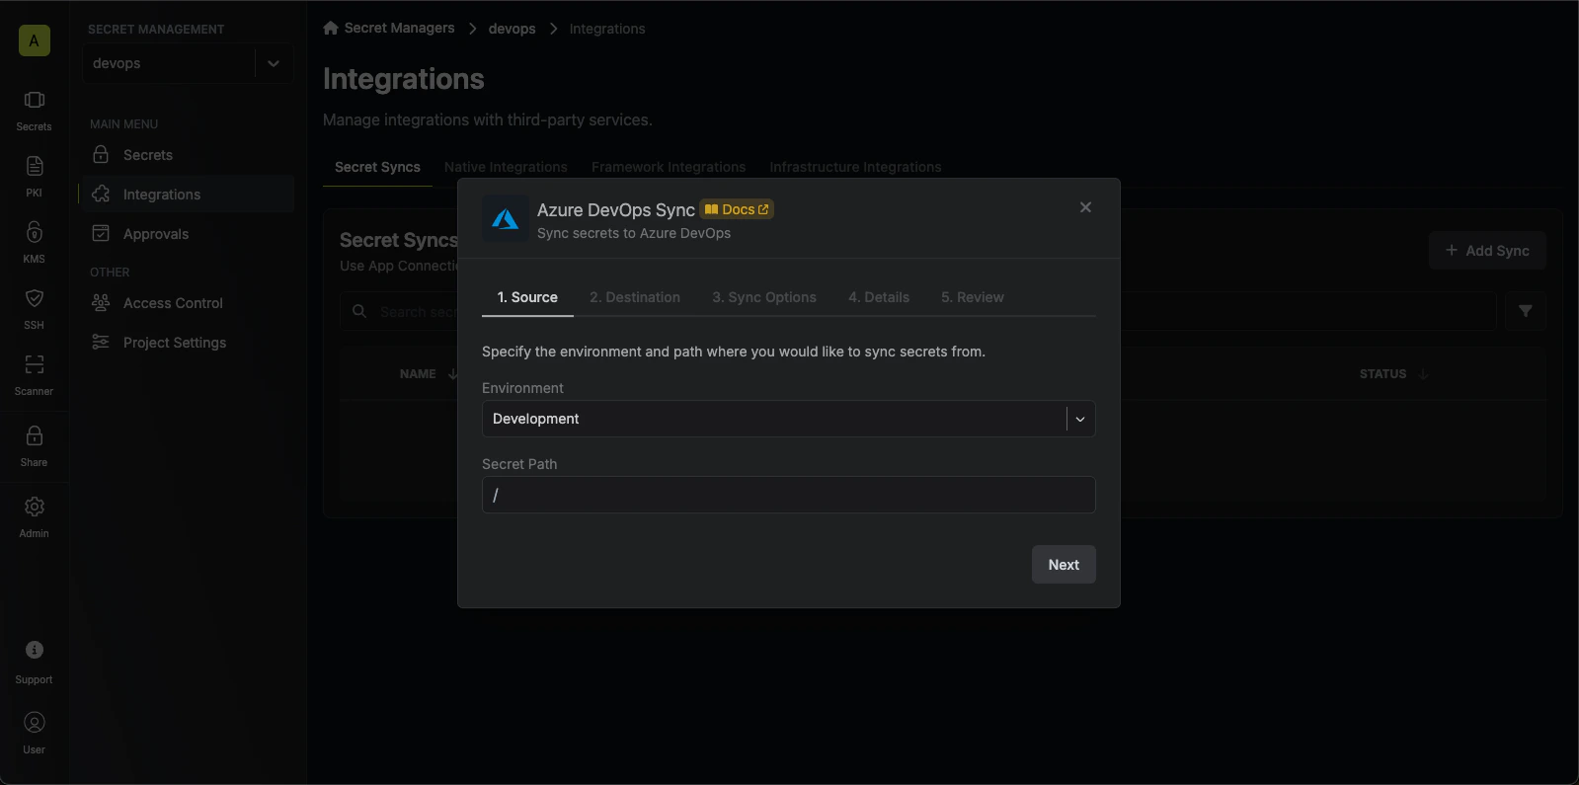Click the Azure DevOps logo icon
Viewport: 1579px width, 785px height.
click(506, 219)
